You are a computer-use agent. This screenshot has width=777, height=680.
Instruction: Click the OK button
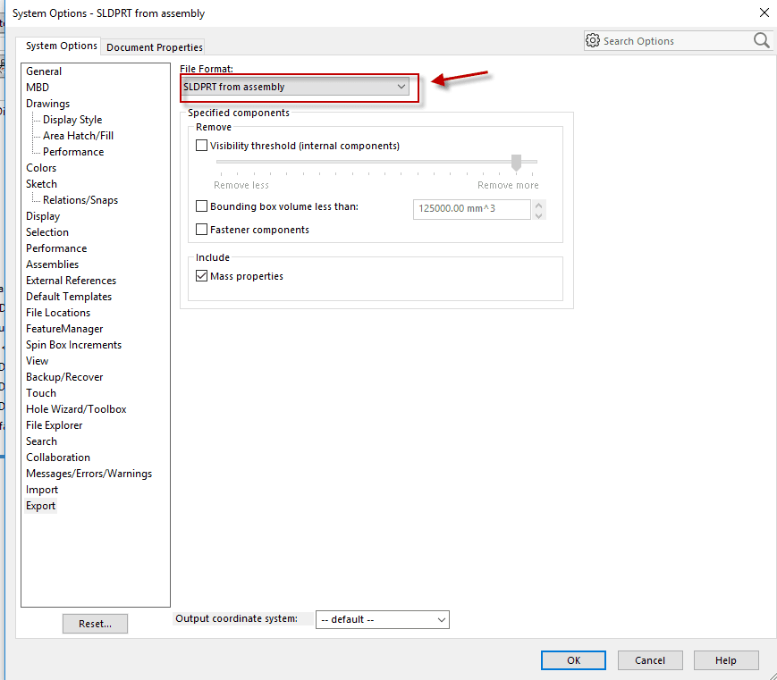pyautogui.click(x=573, y=660)
